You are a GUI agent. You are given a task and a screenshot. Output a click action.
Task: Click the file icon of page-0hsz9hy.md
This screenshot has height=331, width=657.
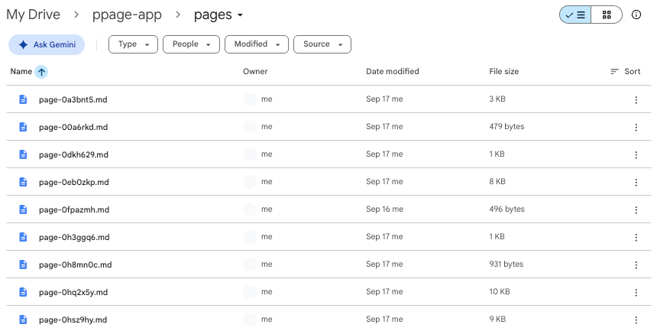(x=23, y=320)
